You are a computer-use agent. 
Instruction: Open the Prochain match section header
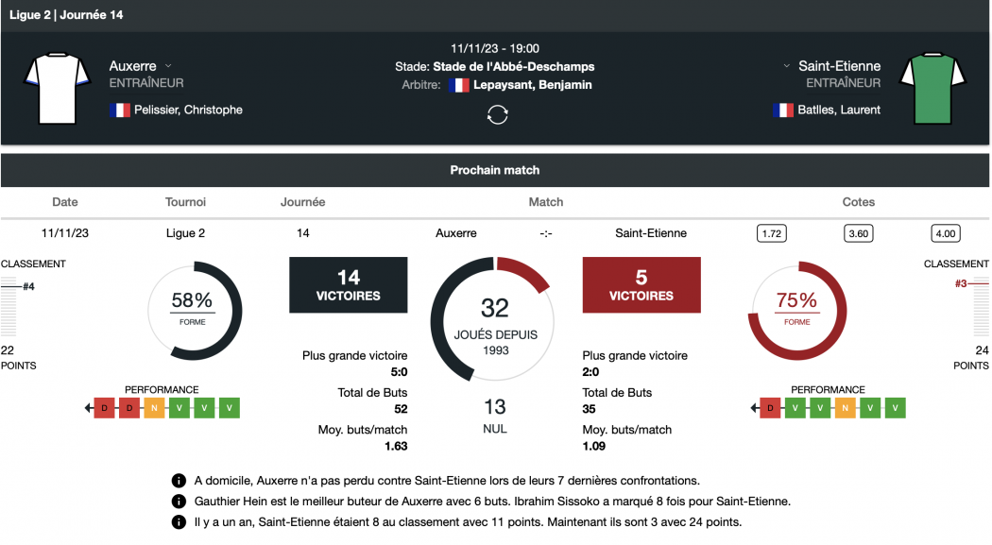(x=495, y=170)
